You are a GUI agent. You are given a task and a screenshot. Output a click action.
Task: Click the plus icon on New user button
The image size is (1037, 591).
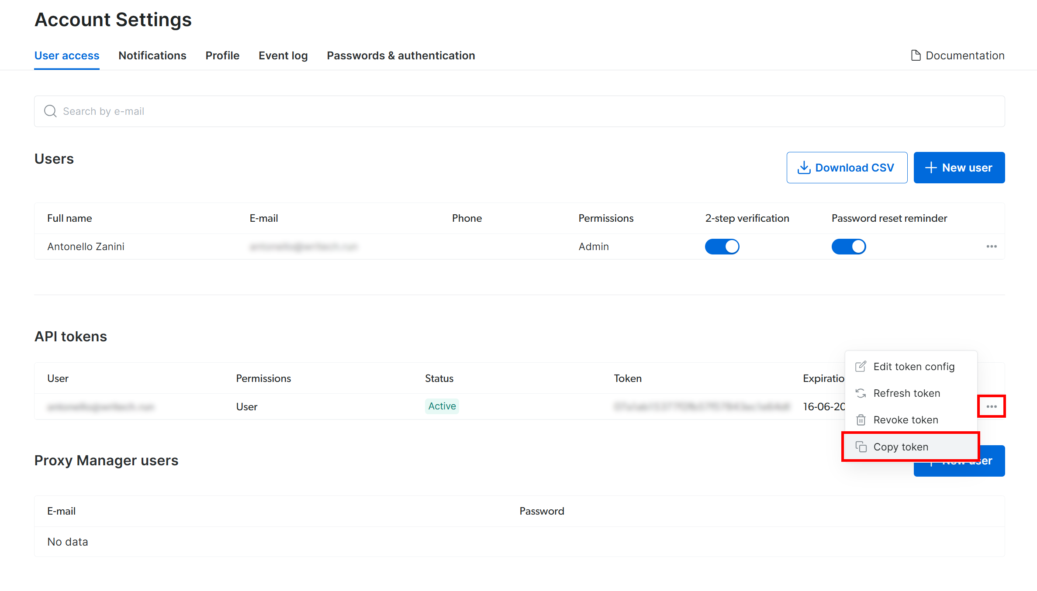[930, 167]
